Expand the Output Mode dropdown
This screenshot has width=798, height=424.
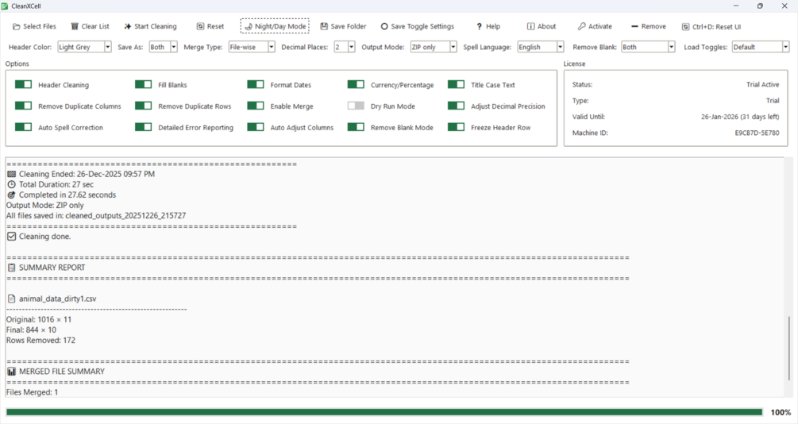(434, 47)
